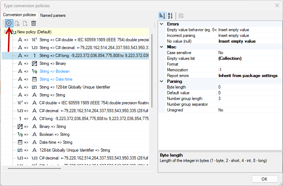Click the vertical scrollbar of the policy tree
This screenshot has width=283, height=186.
152,71
